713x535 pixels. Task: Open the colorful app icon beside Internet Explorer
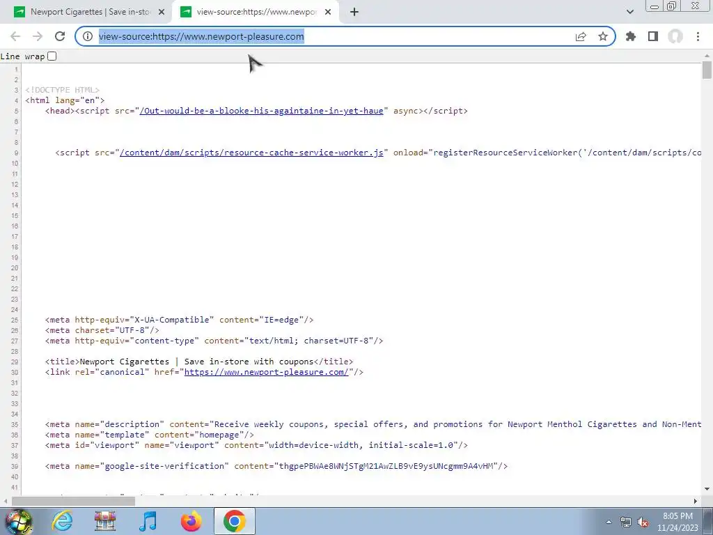click(105, 521)
